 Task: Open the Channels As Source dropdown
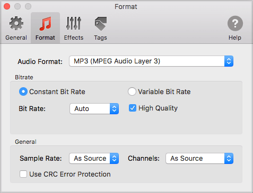coord(199,158)
